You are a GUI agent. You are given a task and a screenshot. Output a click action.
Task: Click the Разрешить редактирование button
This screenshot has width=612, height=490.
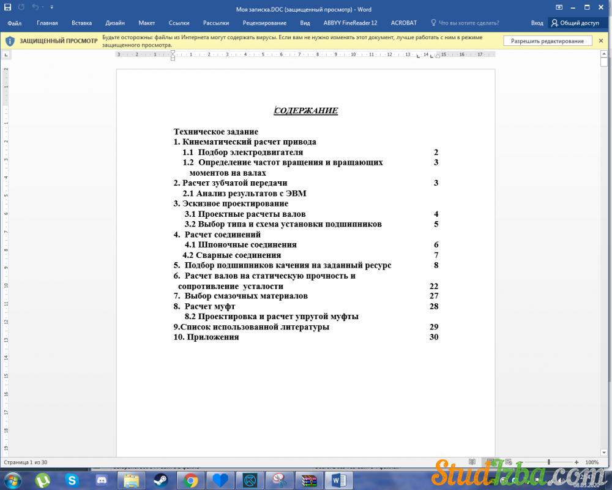548,41
